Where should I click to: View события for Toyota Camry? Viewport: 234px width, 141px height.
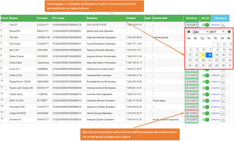point(215,94)
